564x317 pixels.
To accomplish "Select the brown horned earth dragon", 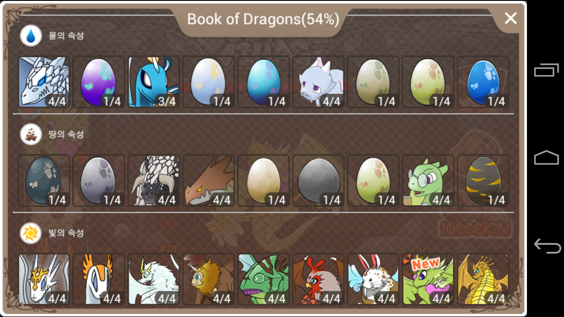I will pyautogui.click(x=208, y=180).
